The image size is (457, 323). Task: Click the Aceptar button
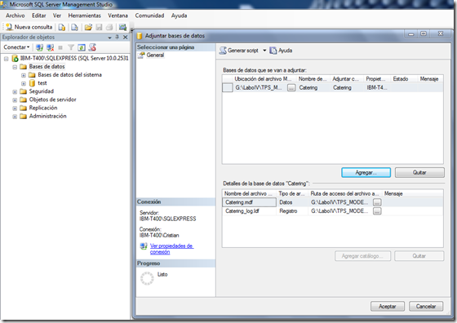coord(388,306)
